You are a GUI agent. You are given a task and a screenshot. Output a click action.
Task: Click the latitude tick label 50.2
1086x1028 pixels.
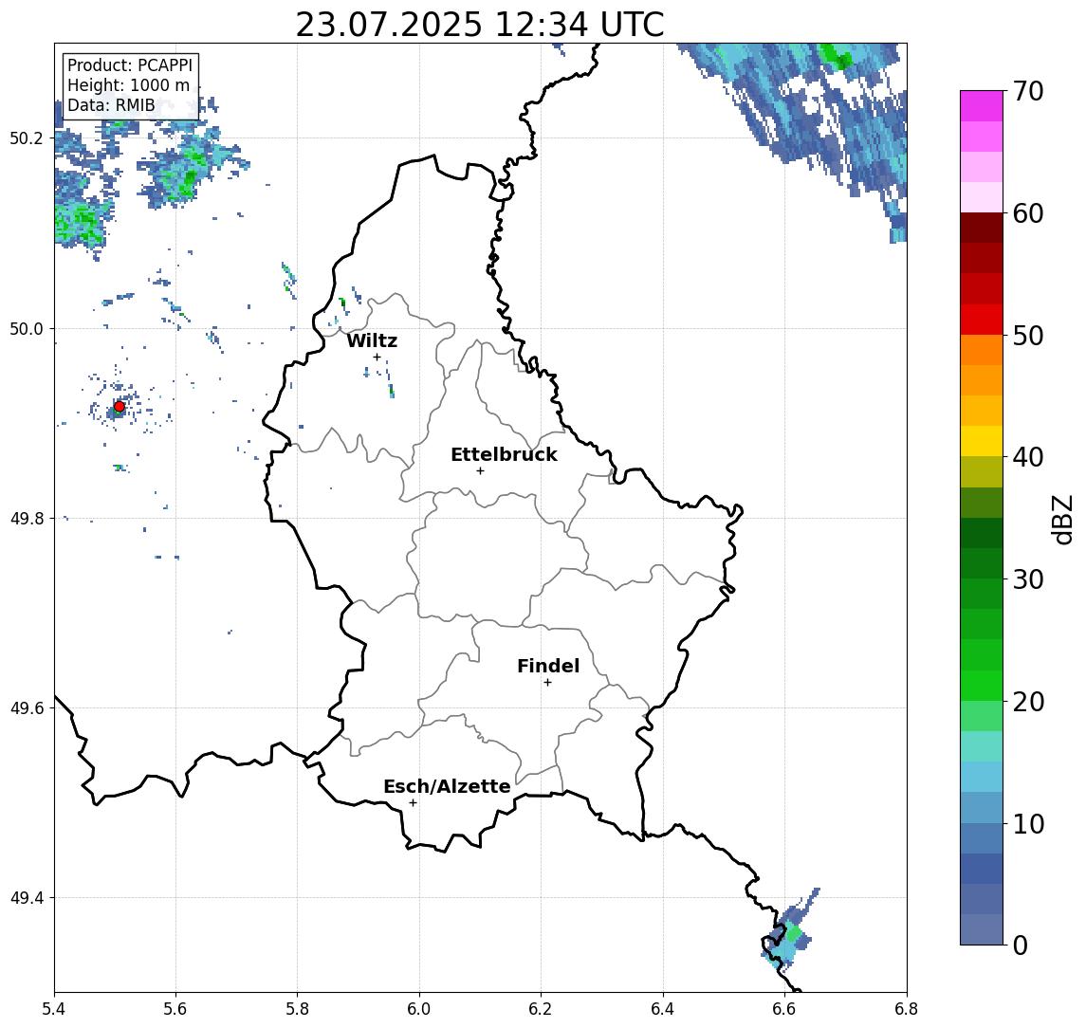coord(27,138)
